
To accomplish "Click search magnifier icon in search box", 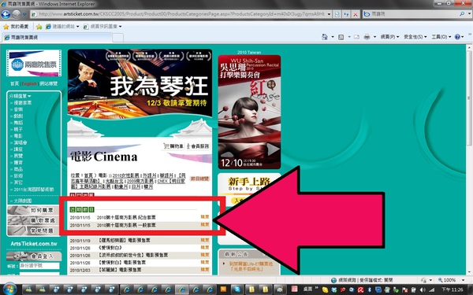I will pyautogui.click(x=462, y=14).
